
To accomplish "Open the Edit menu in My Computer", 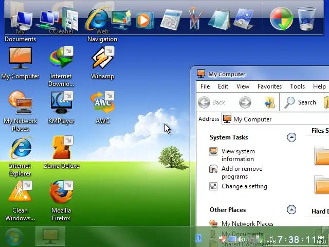I will tap(223, 86).
